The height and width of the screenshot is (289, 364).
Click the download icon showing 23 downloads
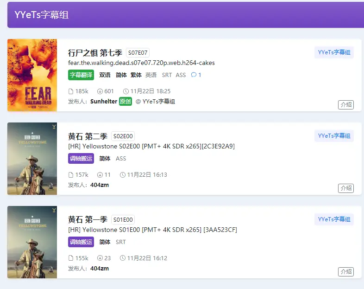pyautogui.click(x=100, y=258)
